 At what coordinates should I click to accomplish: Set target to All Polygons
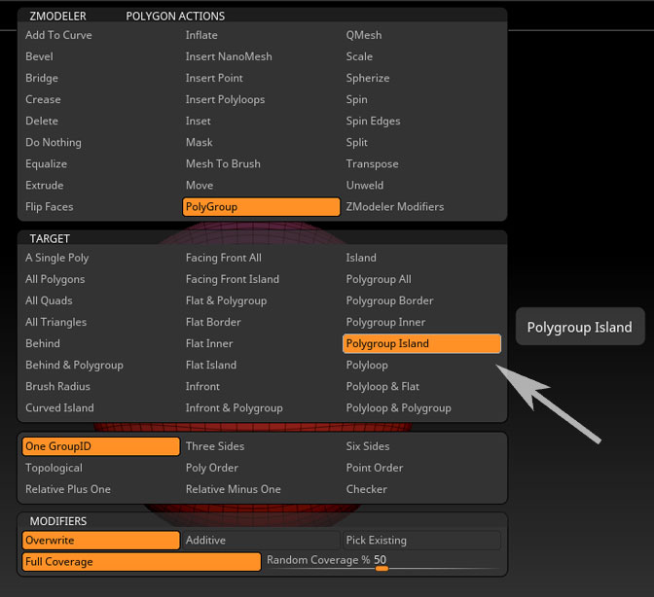click(x=54, y=279)
